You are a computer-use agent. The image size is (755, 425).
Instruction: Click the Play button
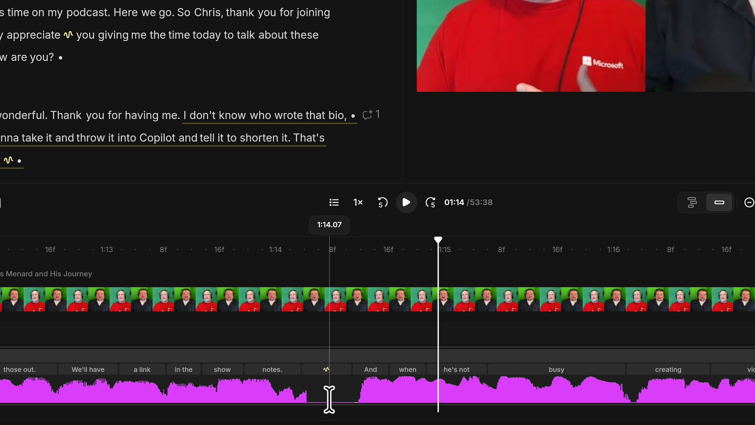point(406,202)
